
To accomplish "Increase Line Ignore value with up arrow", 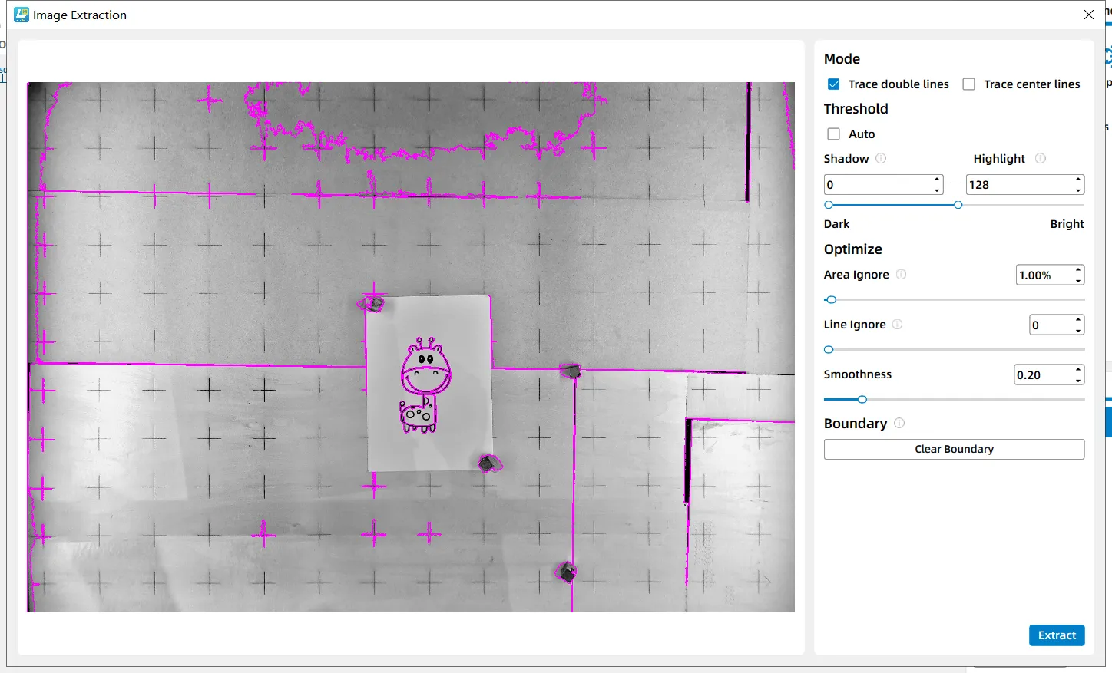I will pyautogui.click(x=1078, y=320).
